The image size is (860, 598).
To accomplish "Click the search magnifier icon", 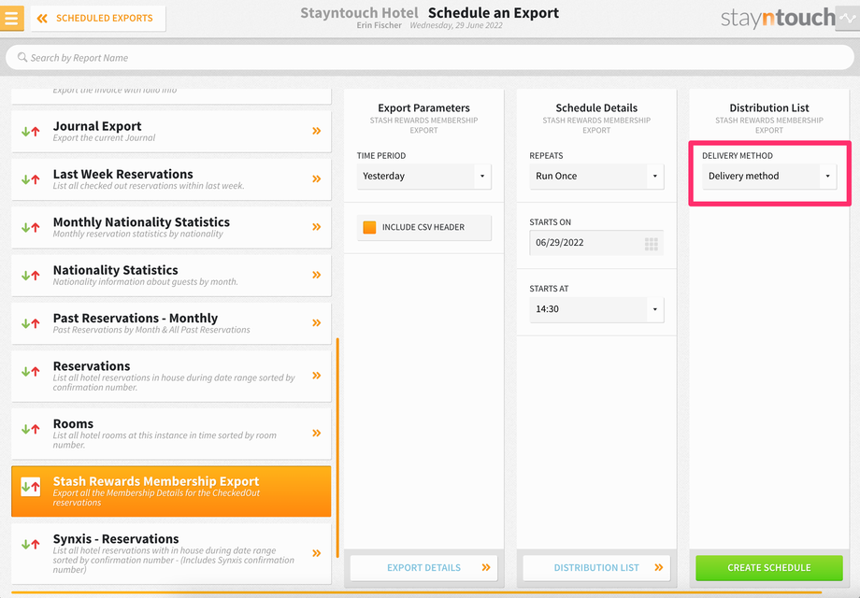I will pos(21,57).
